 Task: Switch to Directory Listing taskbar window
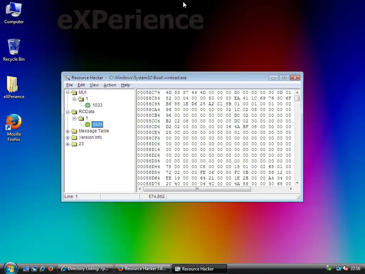86,269
